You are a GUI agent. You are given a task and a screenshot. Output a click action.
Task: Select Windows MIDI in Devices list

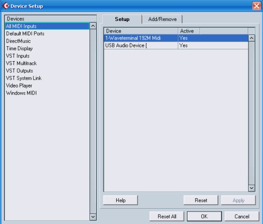[22, 93]
